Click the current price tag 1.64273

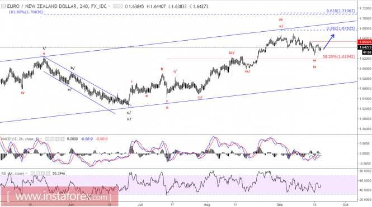365,47
